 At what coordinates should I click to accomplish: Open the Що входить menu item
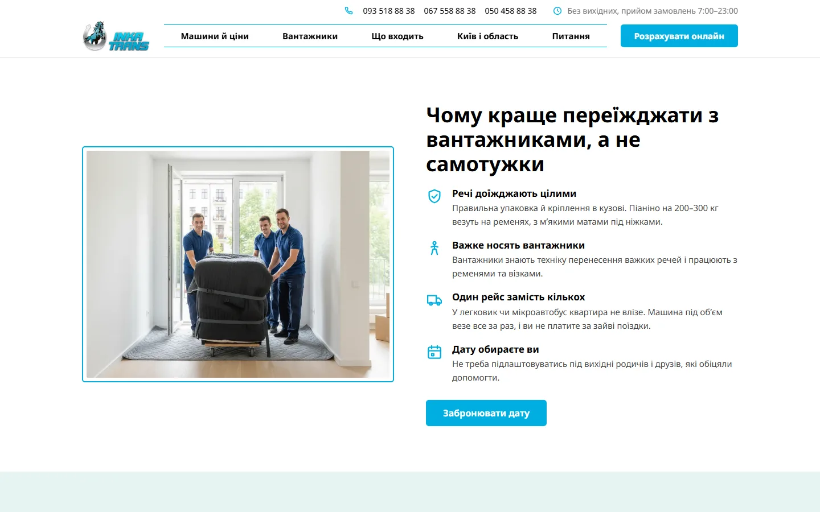(x=397, y=36)
